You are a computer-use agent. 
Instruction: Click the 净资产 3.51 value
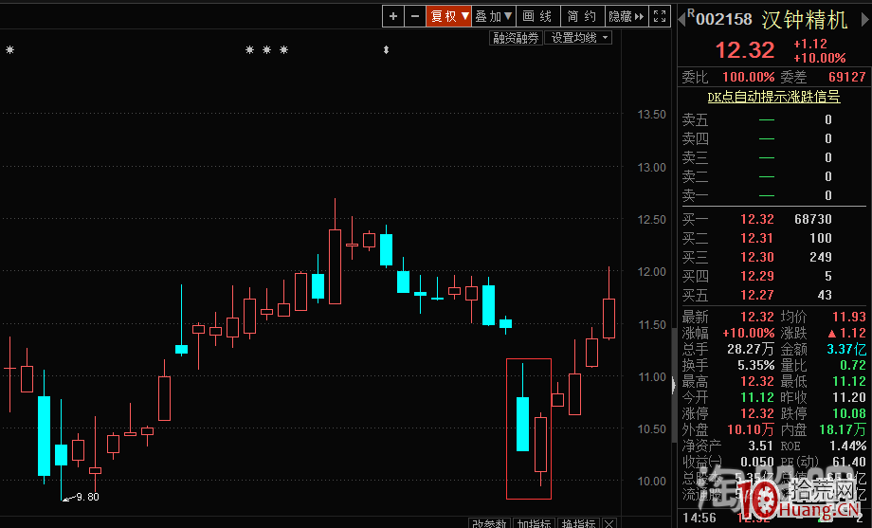point(761,446)
